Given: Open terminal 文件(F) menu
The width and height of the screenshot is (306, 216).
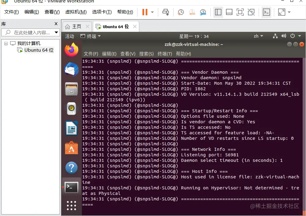Looking at the screenshot, I should coord(91,54).
